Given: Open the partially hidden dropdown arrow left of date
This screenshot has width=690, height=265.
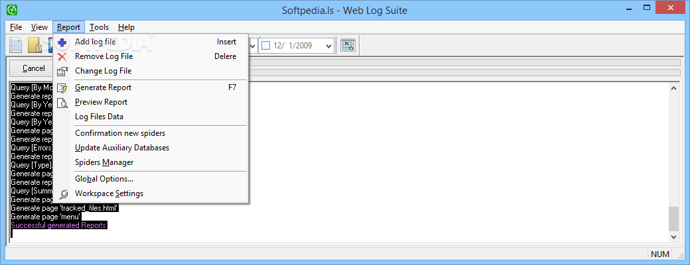Looking at the screenshot, I should pyautogui.click(x=253, y=45).
